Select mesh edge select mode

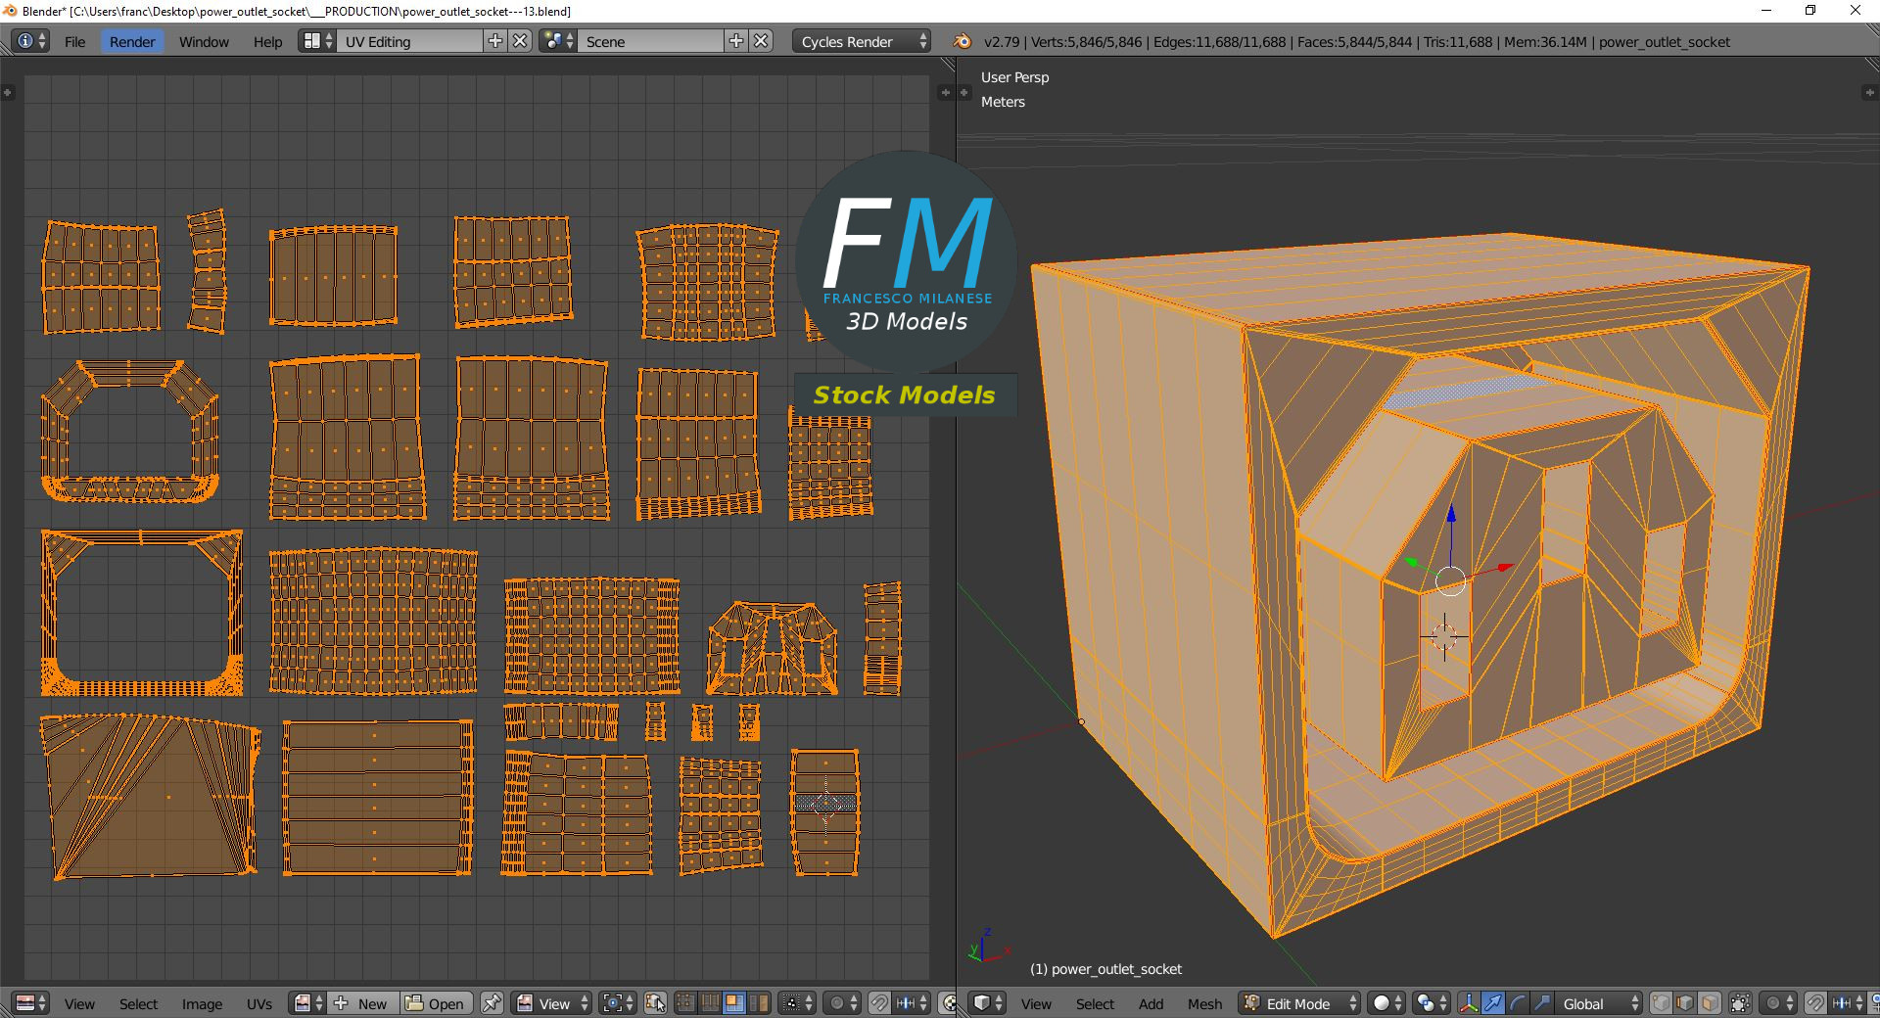pyautogui.click(x=1685, y=1003)
